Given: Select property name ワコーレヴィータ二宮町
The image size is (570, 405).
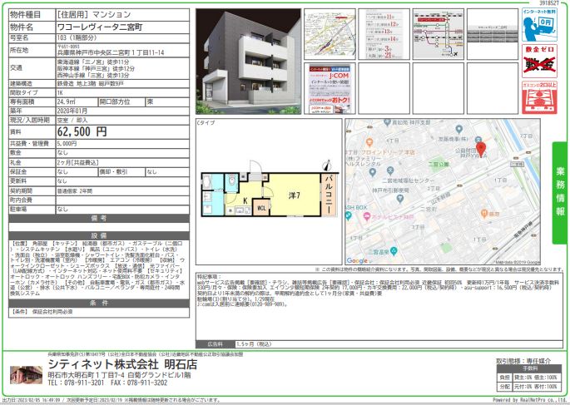Looking at the screenshot, I should pyautogui.click(x=100, y=27).
